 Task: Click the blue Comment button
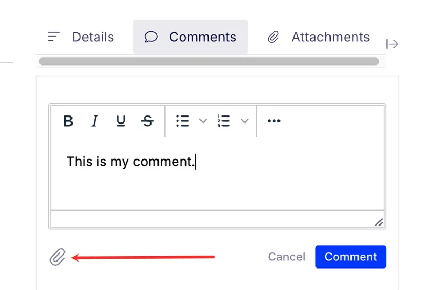[x=351, y=257]
